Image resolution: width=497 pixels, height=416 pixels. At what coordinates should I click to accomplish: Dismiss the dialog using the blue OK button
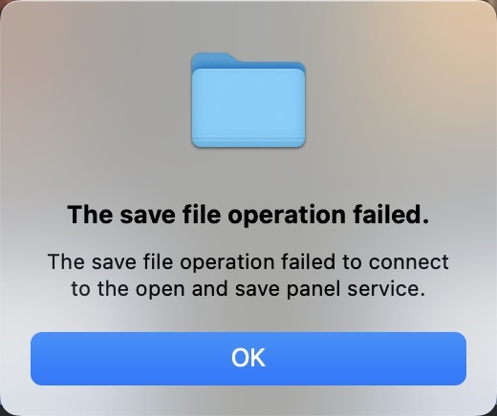click(248, 359)
